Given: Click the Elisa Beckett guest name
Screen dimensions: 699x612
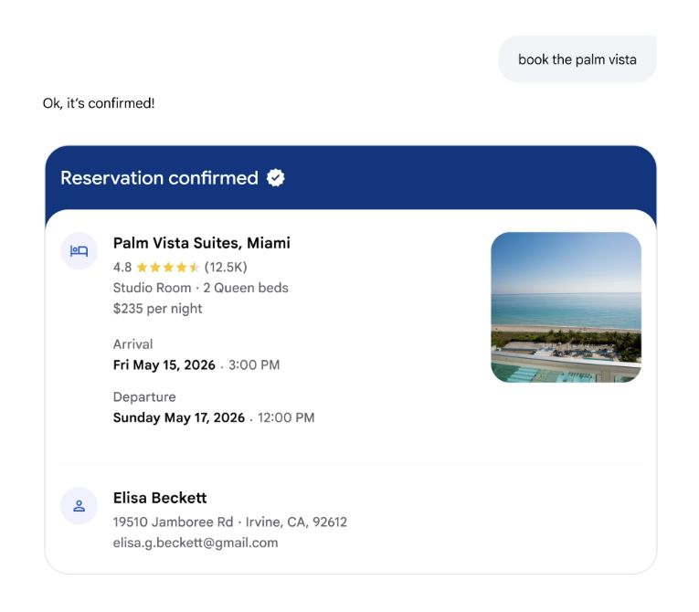Looking at the screenshot, I should point(160,498).
